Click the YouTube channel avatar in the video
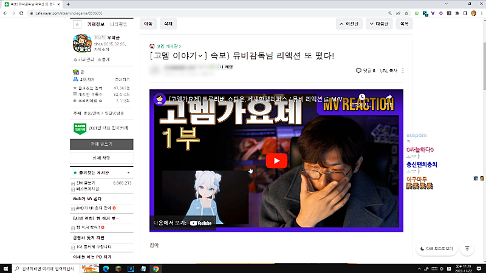This screenshot has width=486, height=273. [x=160, y=99]
